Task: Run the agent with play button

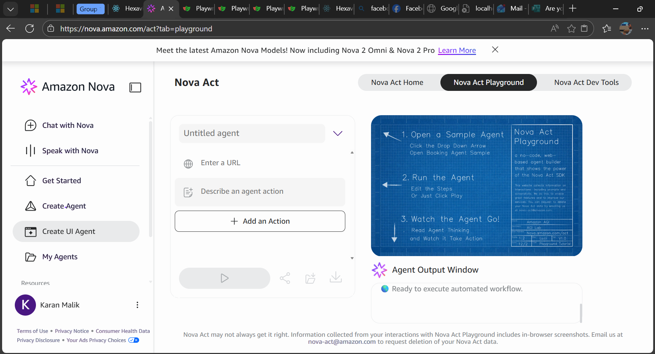Action: (224, 278)
